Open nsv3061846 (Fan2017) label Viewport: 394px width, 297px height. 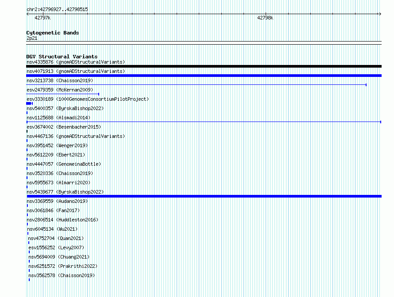tap(53, 210)
